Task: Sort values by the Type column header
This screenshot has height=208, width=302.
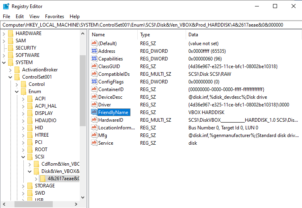Action: [x=161, y=35]
